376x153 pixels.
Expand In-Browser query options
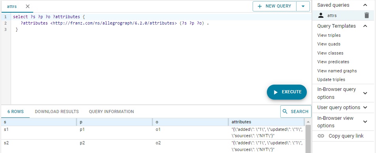(365, 93)
